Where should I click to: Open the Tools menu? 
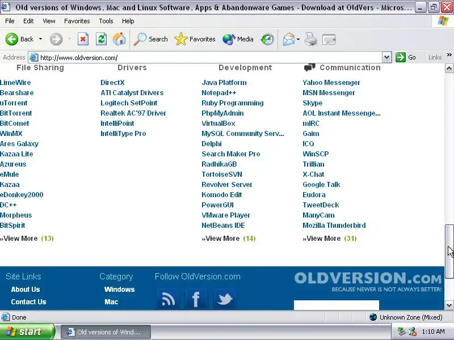pos(106,21)
